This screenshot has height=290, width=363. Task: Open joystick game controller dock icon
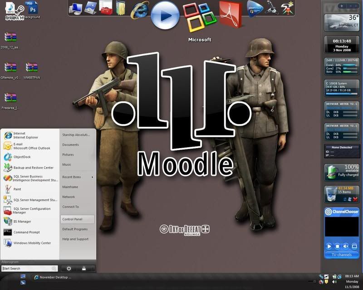coord(271,8)
